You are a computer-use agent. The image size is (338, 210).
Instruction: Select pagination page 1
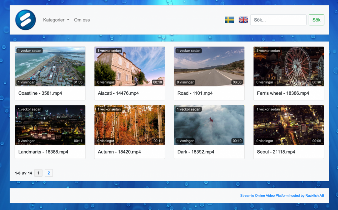38,173
